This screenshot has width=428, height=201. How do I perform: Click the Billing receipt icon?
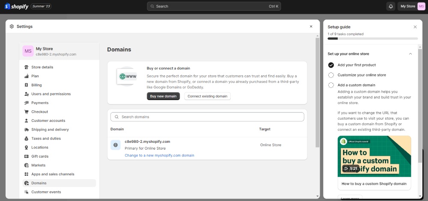27,85
